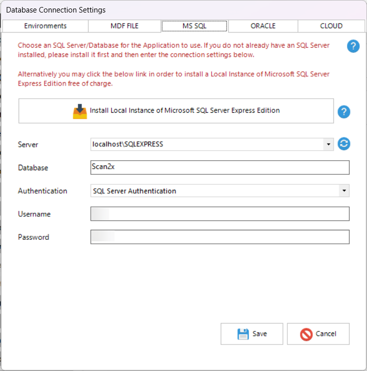Focus the Password input field
Screen dimensions: 367x371
220,237
